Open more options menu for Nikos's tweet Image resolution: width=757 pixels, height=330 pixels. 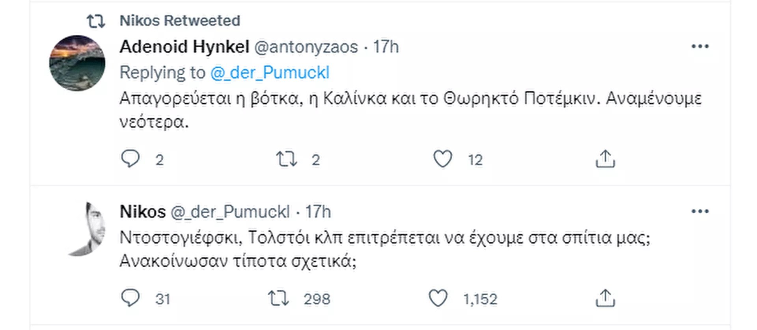[x=700, y=211]
